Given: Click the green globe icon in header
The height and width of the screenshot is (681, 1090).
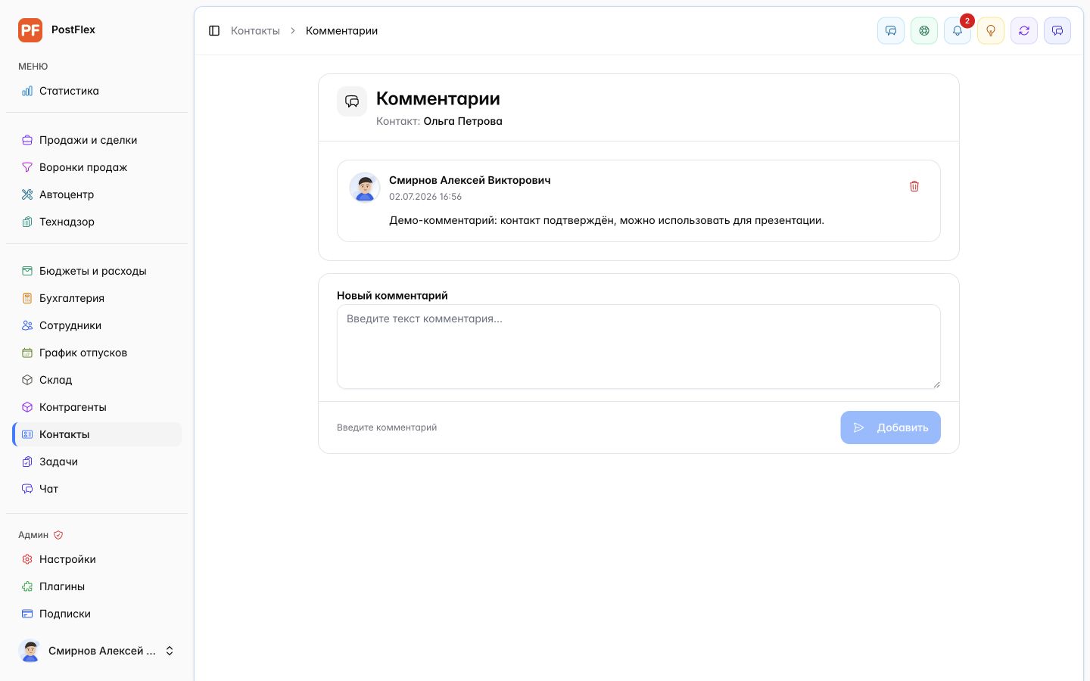Looking at the screenshot, I should (x=924, y=31).
